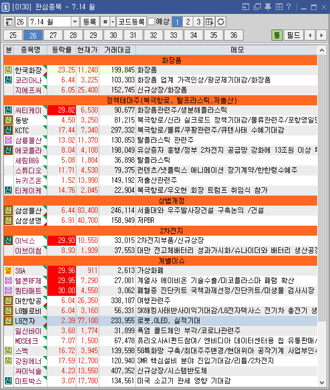This screenshot has height=390, width=330.
Task: Click the yellow 열 badge on the SGA row
Action: coord(8,271)
